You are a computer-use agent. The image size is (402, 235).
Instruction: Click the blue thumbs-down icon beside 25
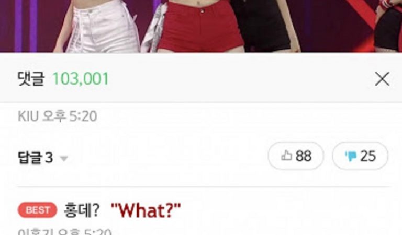(x=351, y=156)
